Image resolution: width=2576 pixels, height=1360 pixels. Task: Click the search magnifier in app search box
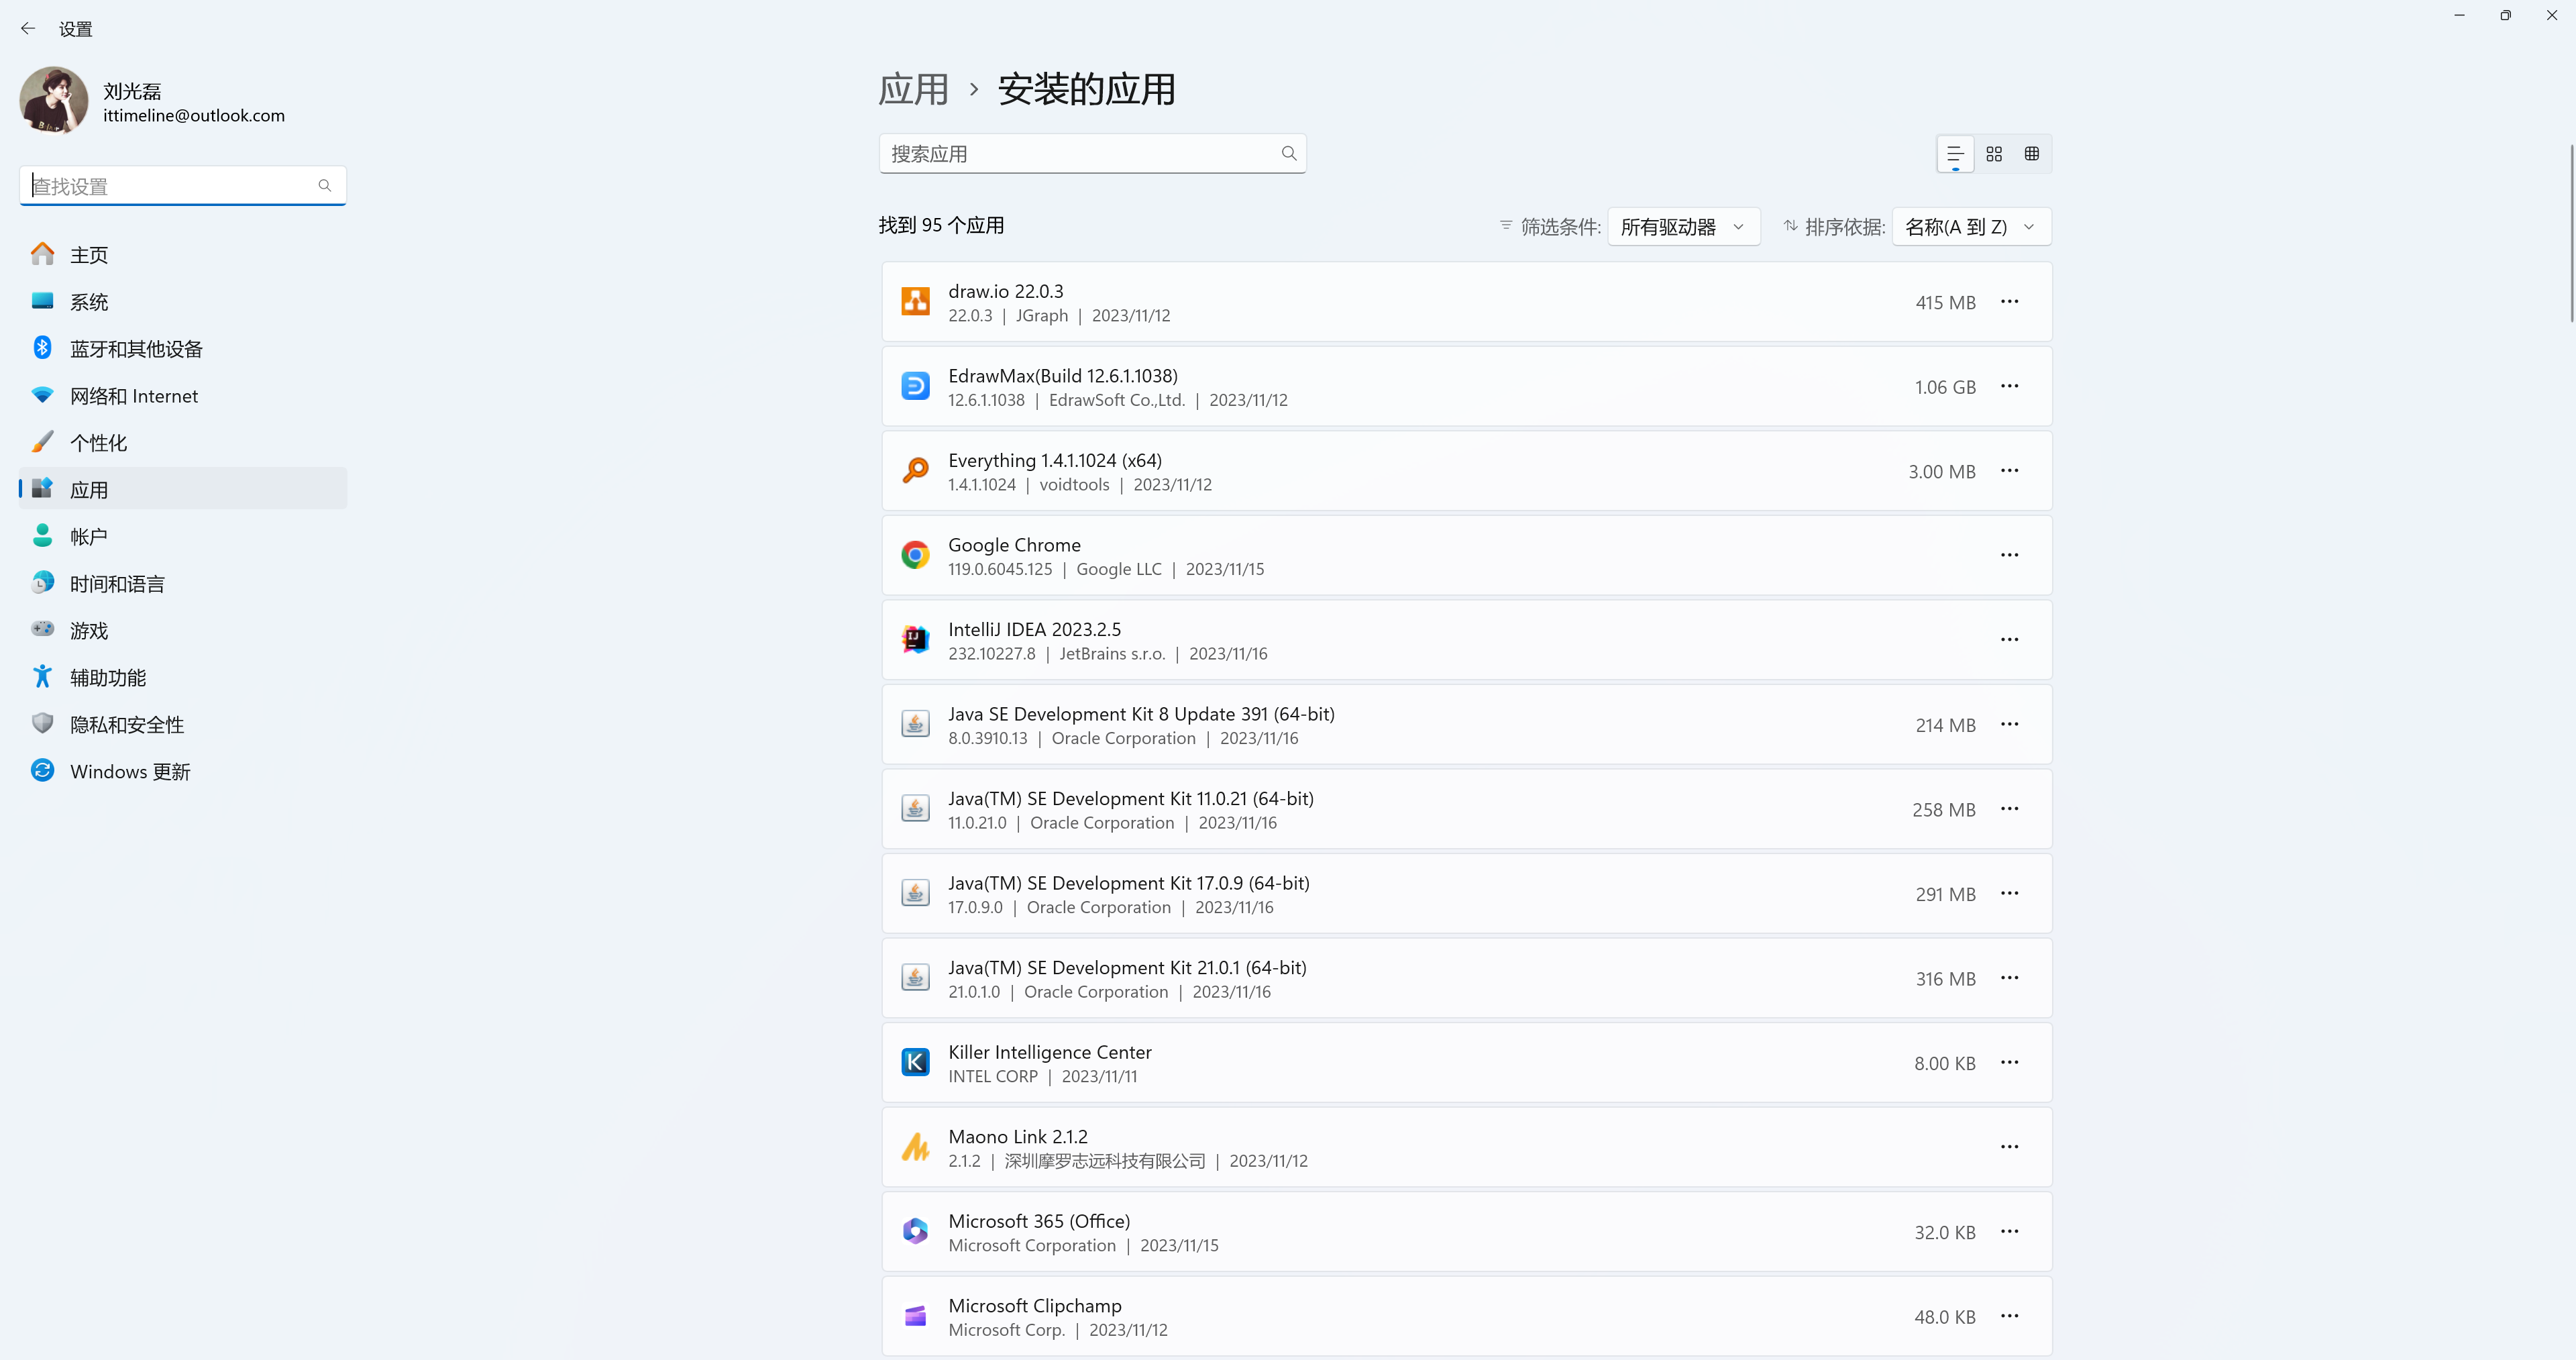[x=1289, y=153]
